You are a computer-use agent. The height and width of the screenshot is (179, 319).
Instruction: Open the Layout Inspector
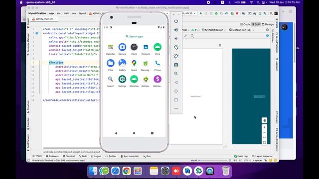click(x=262, y=156)
